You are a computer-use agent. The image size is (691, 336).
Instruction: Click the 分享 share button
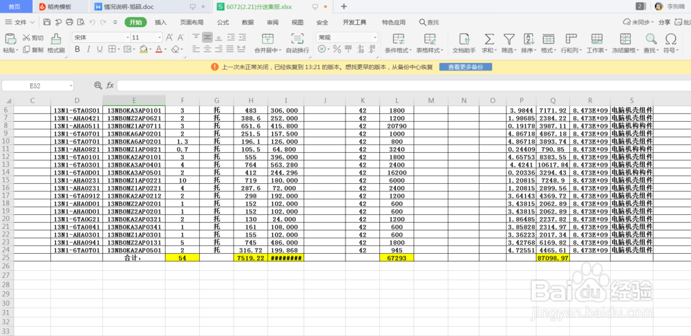pyautogui.click(x=665, y=22)
